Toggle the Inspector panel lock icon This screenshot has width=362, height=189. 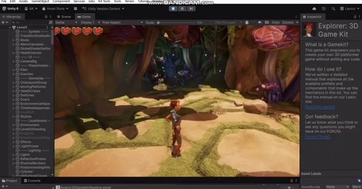pyautogui.click(x=355, y=17)
